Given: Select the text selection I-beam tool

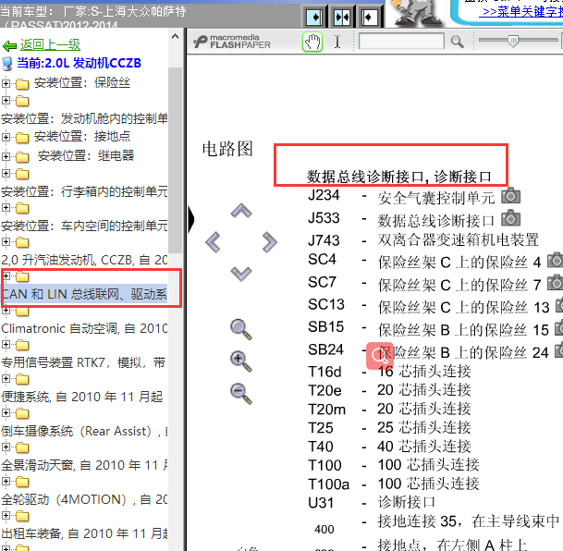Looking at the screenshot, I should point(337,42).
